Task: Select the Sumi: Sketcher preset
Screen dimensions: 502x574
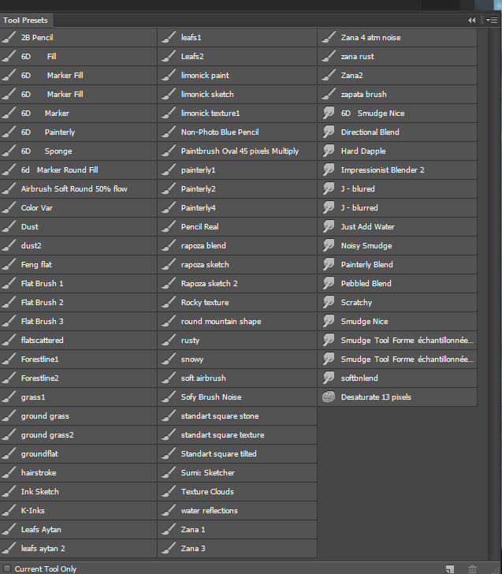Action: [x=237, y=472]
